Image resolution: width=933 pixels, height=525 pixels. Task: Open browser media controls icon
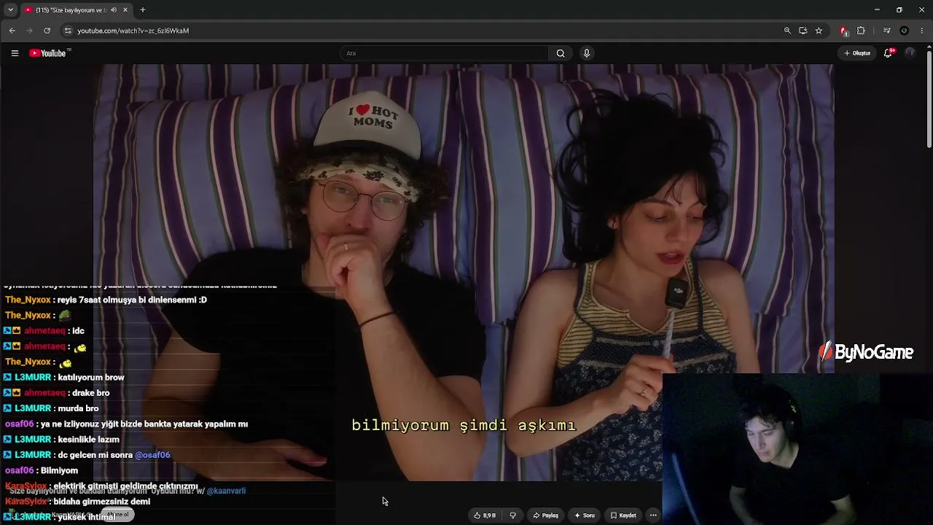886,31
